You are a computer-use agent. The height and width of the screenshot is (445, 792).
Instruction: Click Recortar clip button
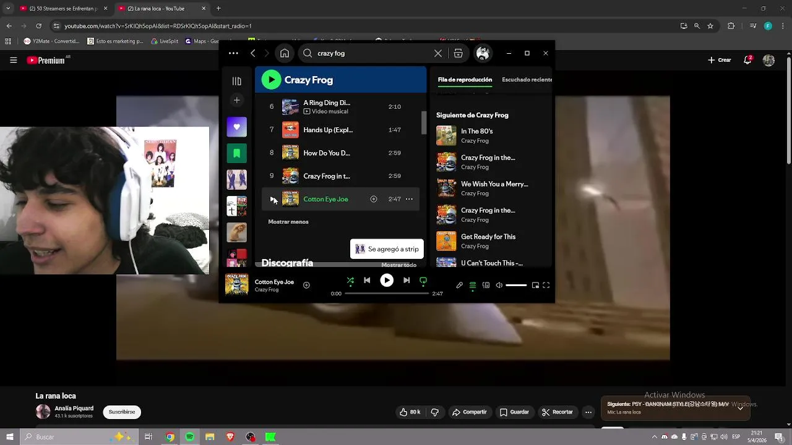pyautogui.click(x=557, y=412)
